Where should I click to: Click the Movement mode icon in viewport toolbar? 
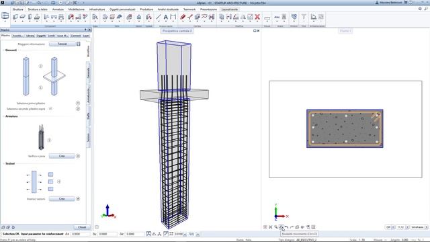(282, 227)
